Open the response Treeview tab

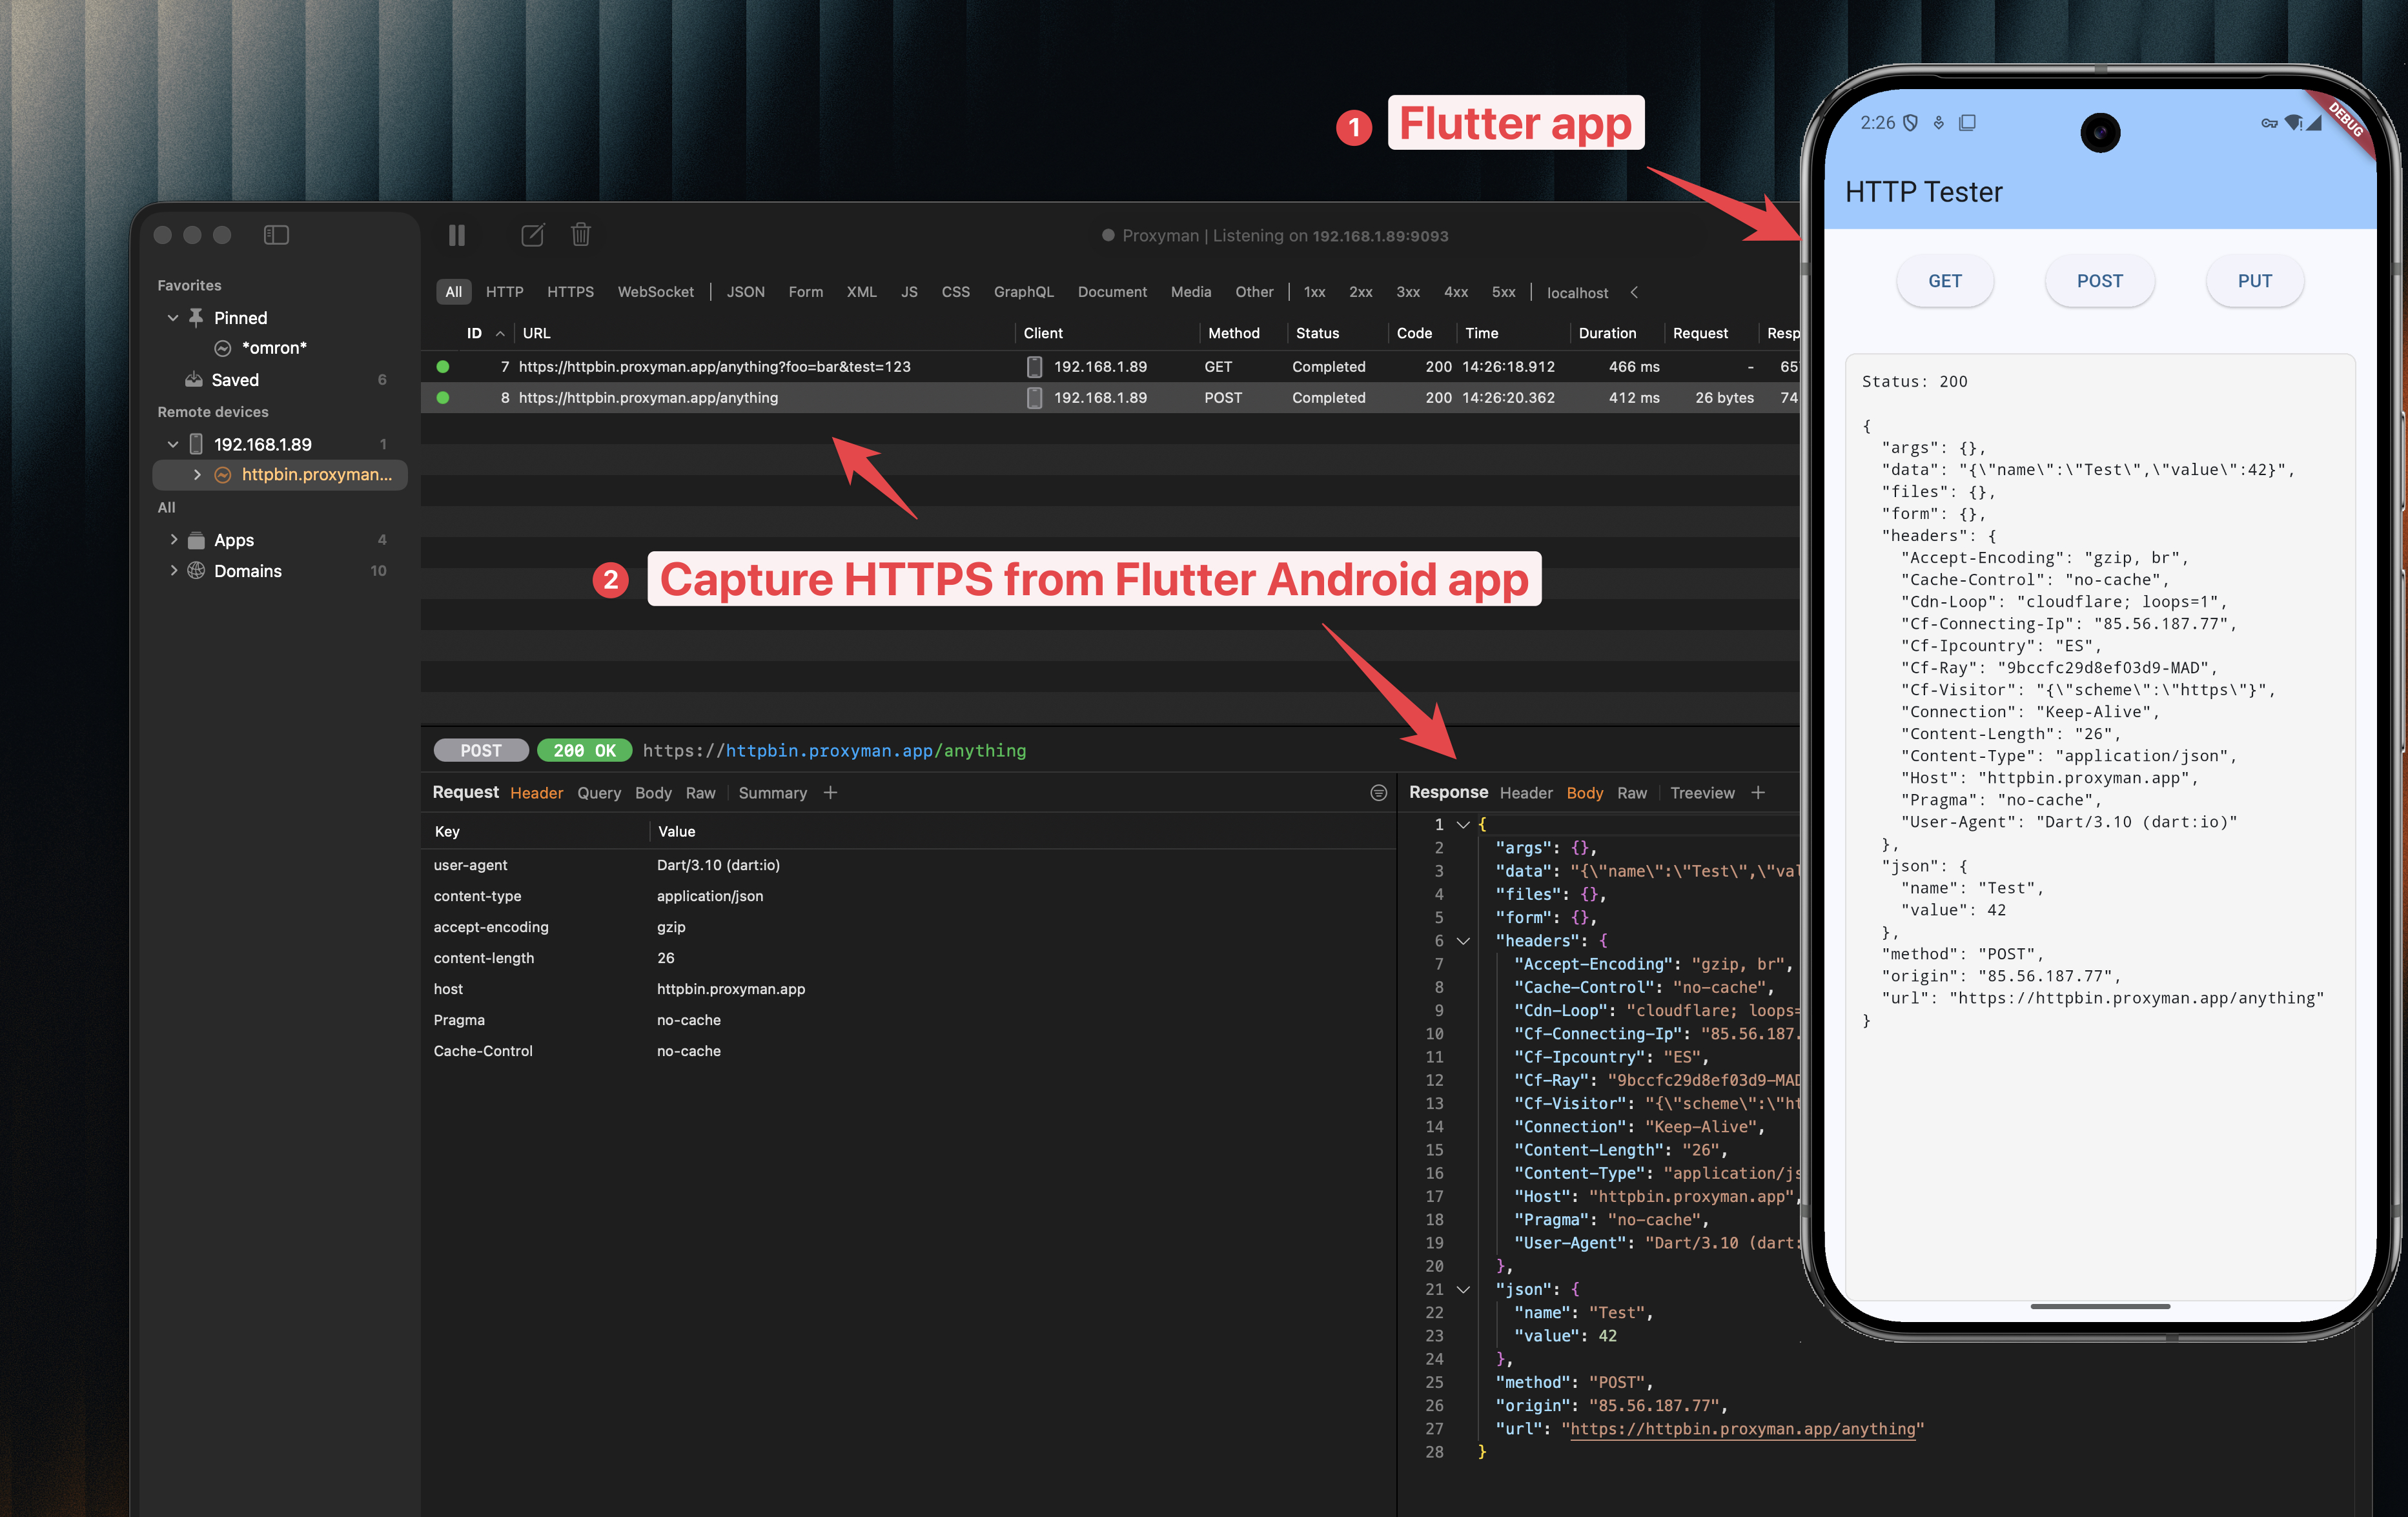(x=1702, y=793)
